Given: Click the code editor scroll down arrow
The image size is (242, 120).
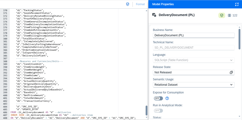Looking at the screenshot, I should click(146, 118).
